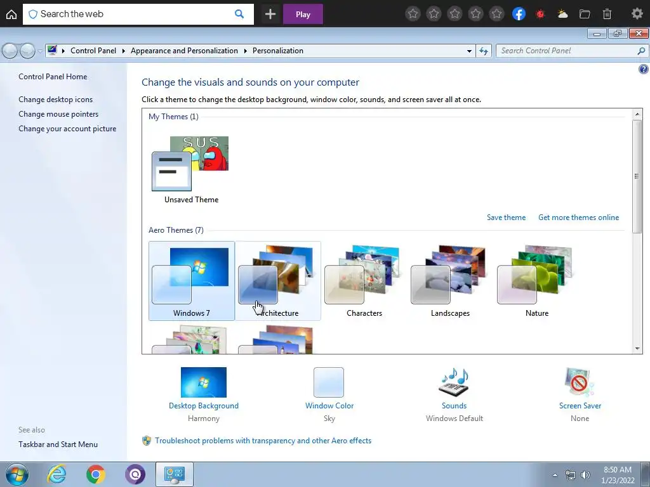Viewport: 650px width, 487px height.
Task: Open the Windows Start orb
Action: pyautogui.click(x=17, y=474)
